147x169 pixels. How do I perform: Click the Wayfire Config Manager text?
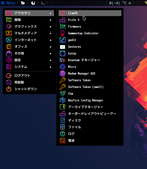pyautogui.click(x=86, y=100)
